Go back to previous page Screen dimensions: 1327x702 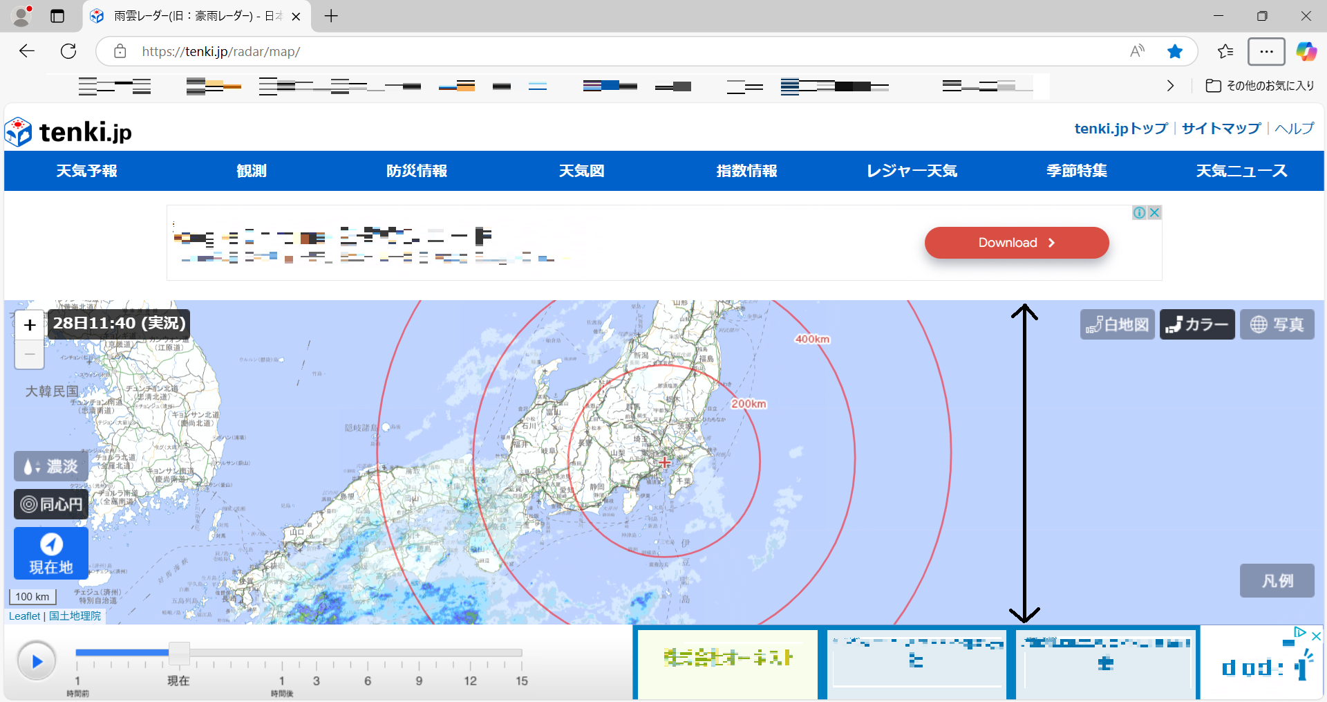pyautogui.click(x=27, y=51)
